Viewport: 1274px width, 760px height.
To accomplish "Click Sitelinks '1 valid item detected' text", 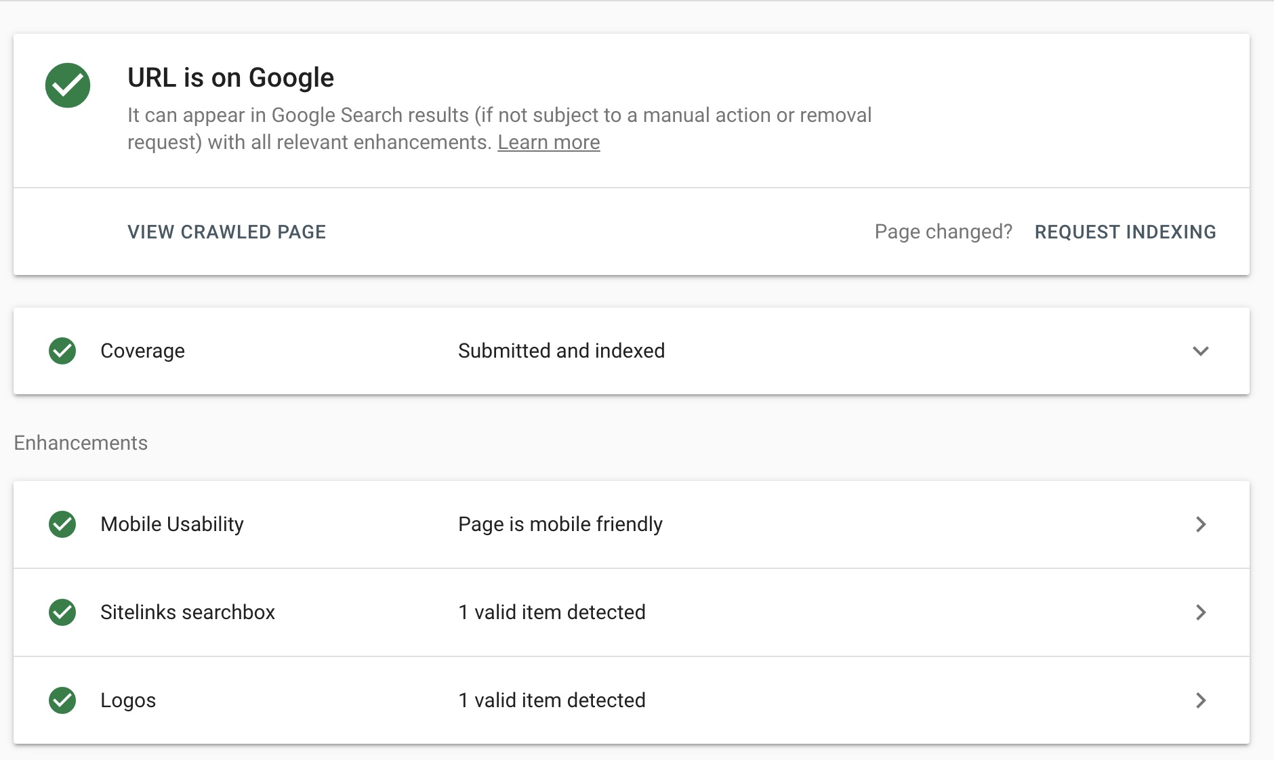I will [552, 612].
